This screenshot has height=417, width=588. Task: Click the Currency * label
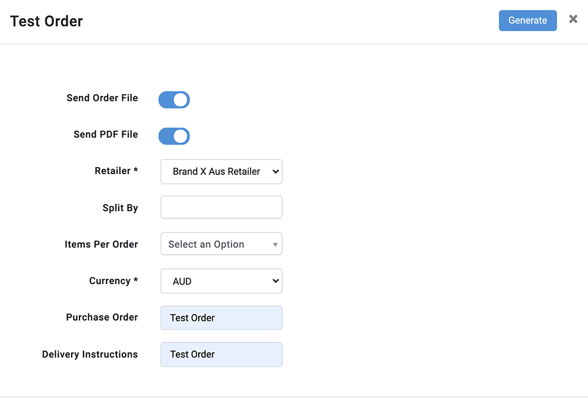pyautogui.click(x=113, y=281)
